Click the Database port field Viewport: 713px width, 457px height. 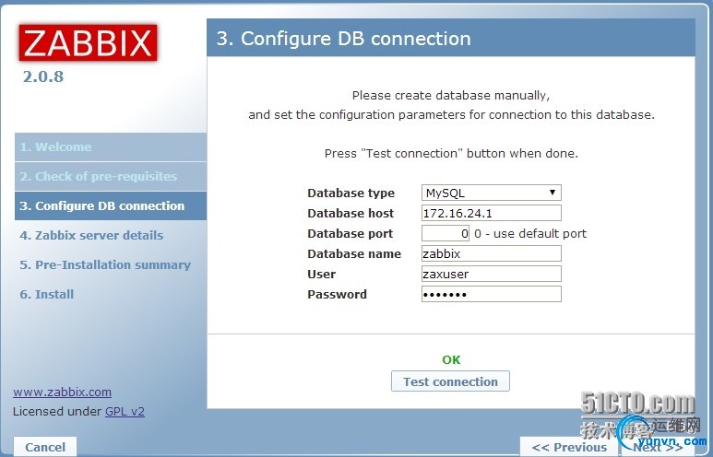(x=446, y=233)
